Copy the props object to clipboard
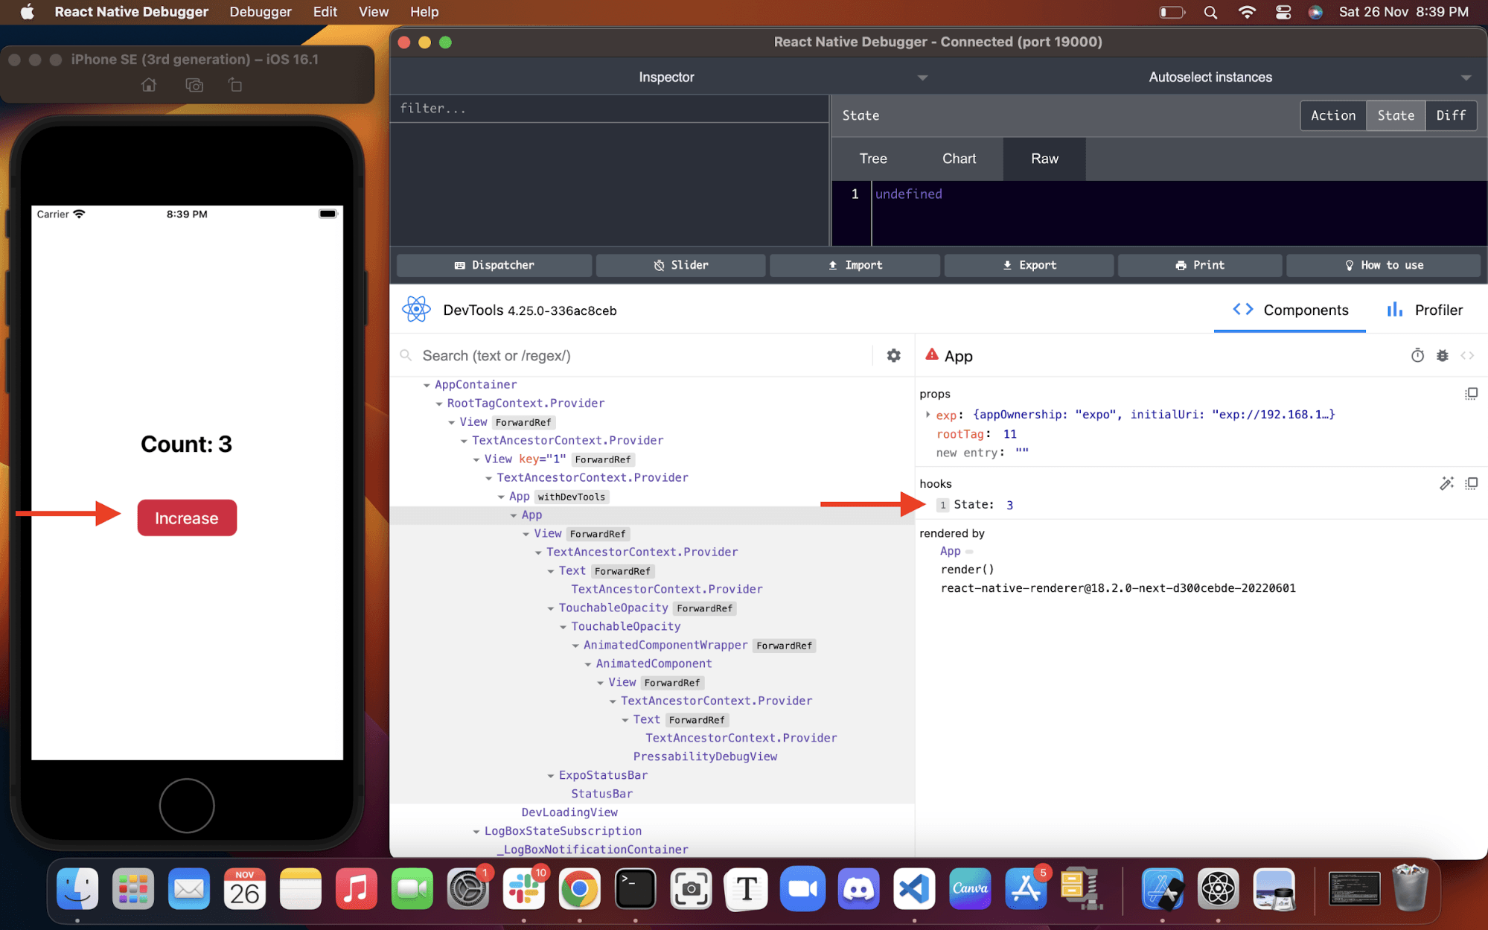This screenshot has height=930, width=1488. [x=1472, y=393]
